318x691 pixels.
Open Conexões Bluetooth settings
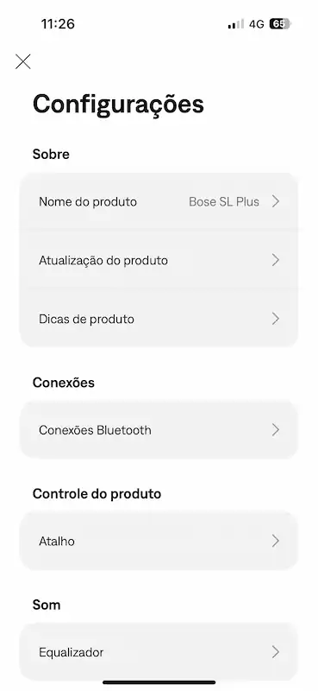tap(159, 429)
